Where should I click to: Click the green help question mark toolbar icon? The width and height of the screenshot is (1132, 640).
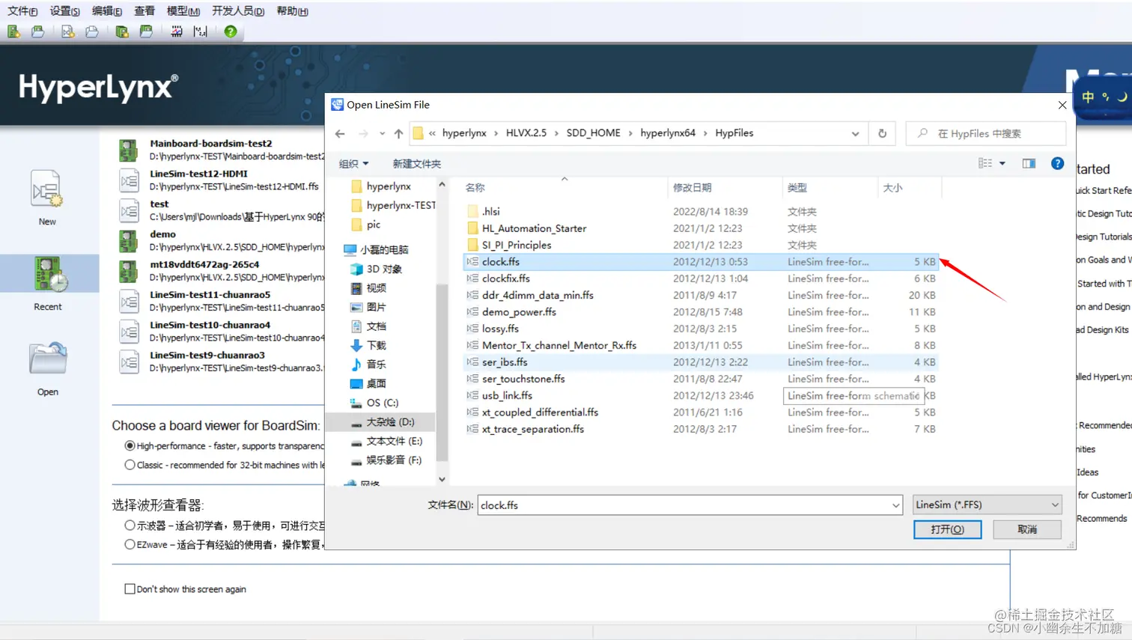(231, 31)
